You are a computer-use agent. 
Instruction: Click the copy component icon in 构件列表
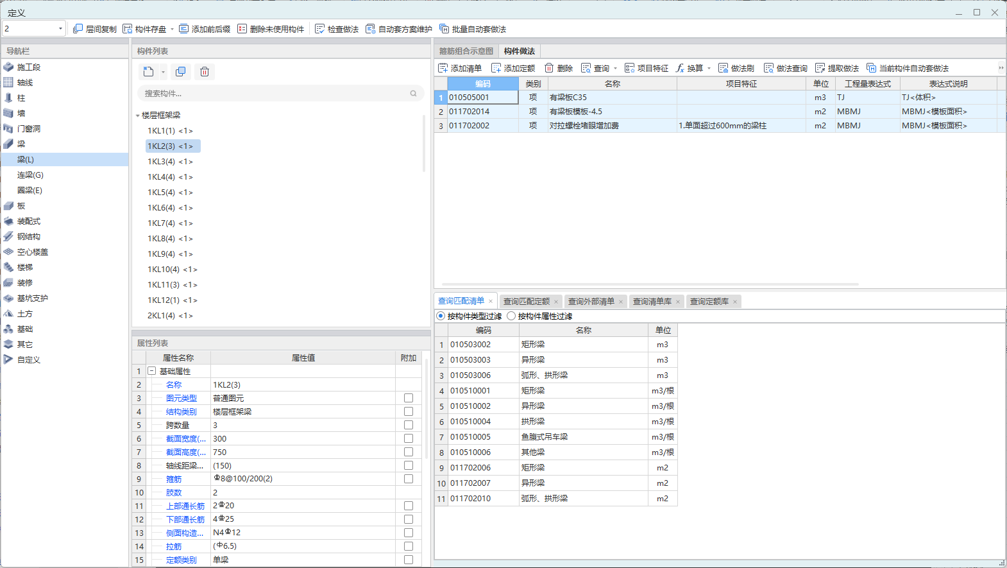181,72
